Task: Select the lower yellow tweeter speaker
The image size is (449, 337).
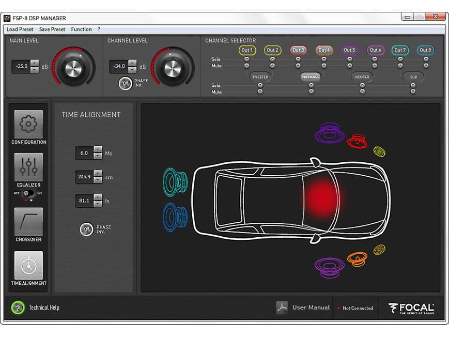Action: 379,250
